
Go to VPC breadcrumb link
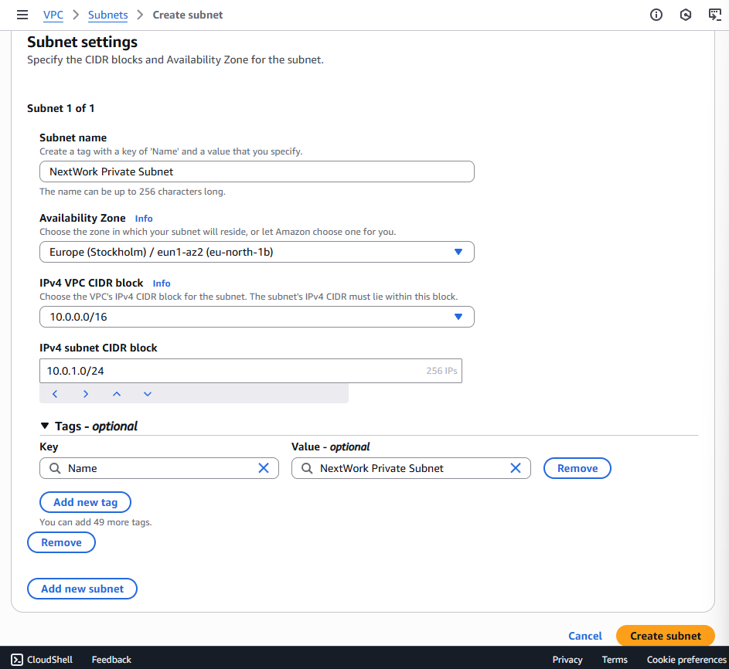point(53,15)
